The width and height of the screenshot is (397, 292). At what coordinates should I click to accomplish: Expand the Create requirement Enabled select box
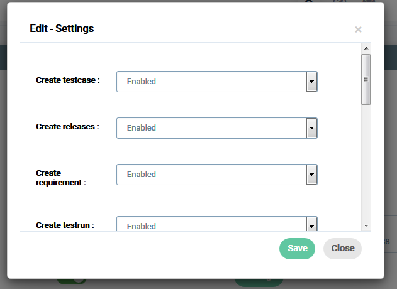tap(211, 175)
